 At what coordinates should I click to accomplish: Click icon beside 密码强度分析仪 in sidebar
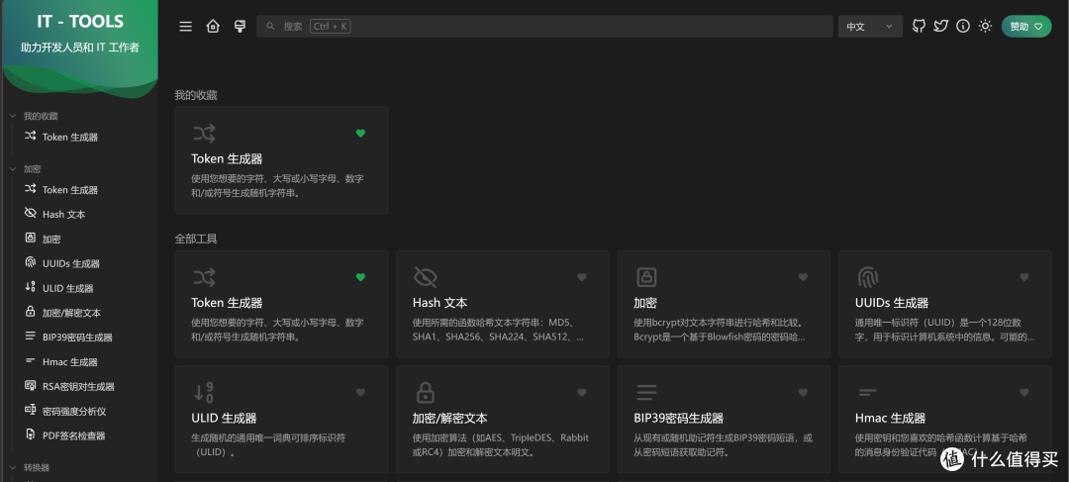click(x=30, y=411)
